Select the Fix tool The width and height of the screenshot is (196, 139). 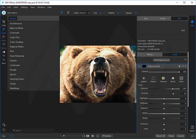[x=3, y=53]
